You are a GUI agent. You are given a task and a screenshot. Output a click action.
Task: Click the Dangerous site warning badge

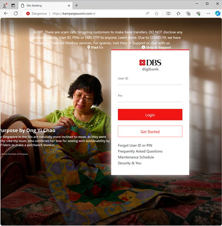pyautogui.click(x=37, y=14)
